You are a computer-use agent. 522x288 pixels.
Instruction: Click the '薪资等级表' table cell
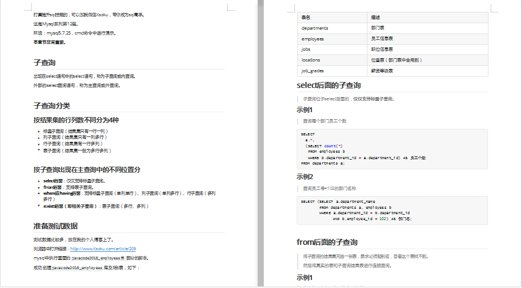tap(427, 71)
